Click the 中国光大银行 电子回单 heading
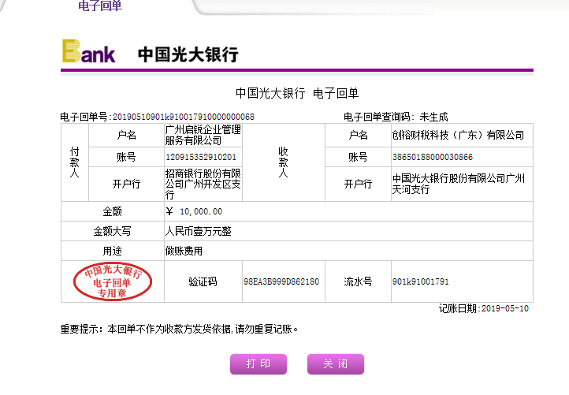The image size is (569, 395). (x=297, y=93)
